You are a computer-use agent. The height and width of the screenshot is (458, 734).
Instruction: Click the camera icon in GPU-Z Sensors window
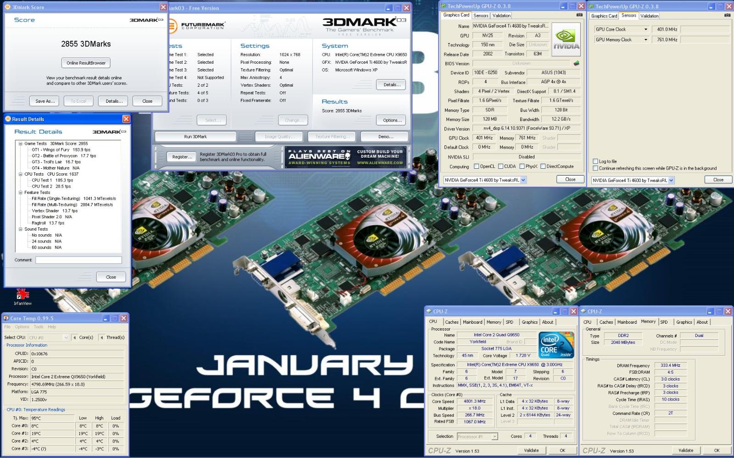[727, 15]
